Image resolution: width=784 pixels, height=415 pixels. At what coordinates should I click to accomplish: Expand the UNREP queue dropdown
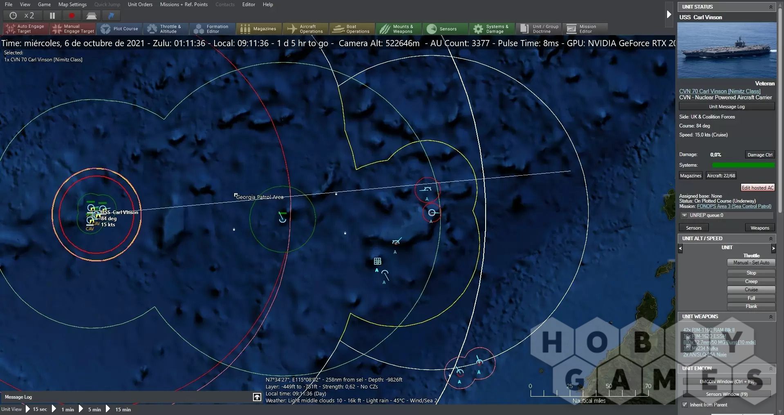click(x=684, y=215)
